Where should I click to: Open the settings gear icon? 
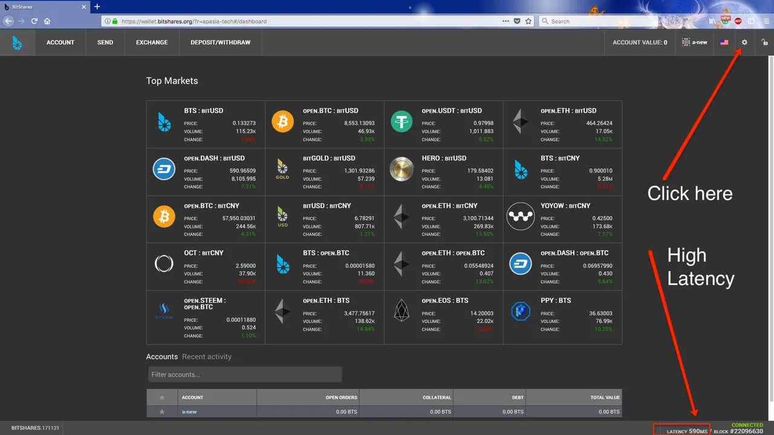click(x=744, y=42)
